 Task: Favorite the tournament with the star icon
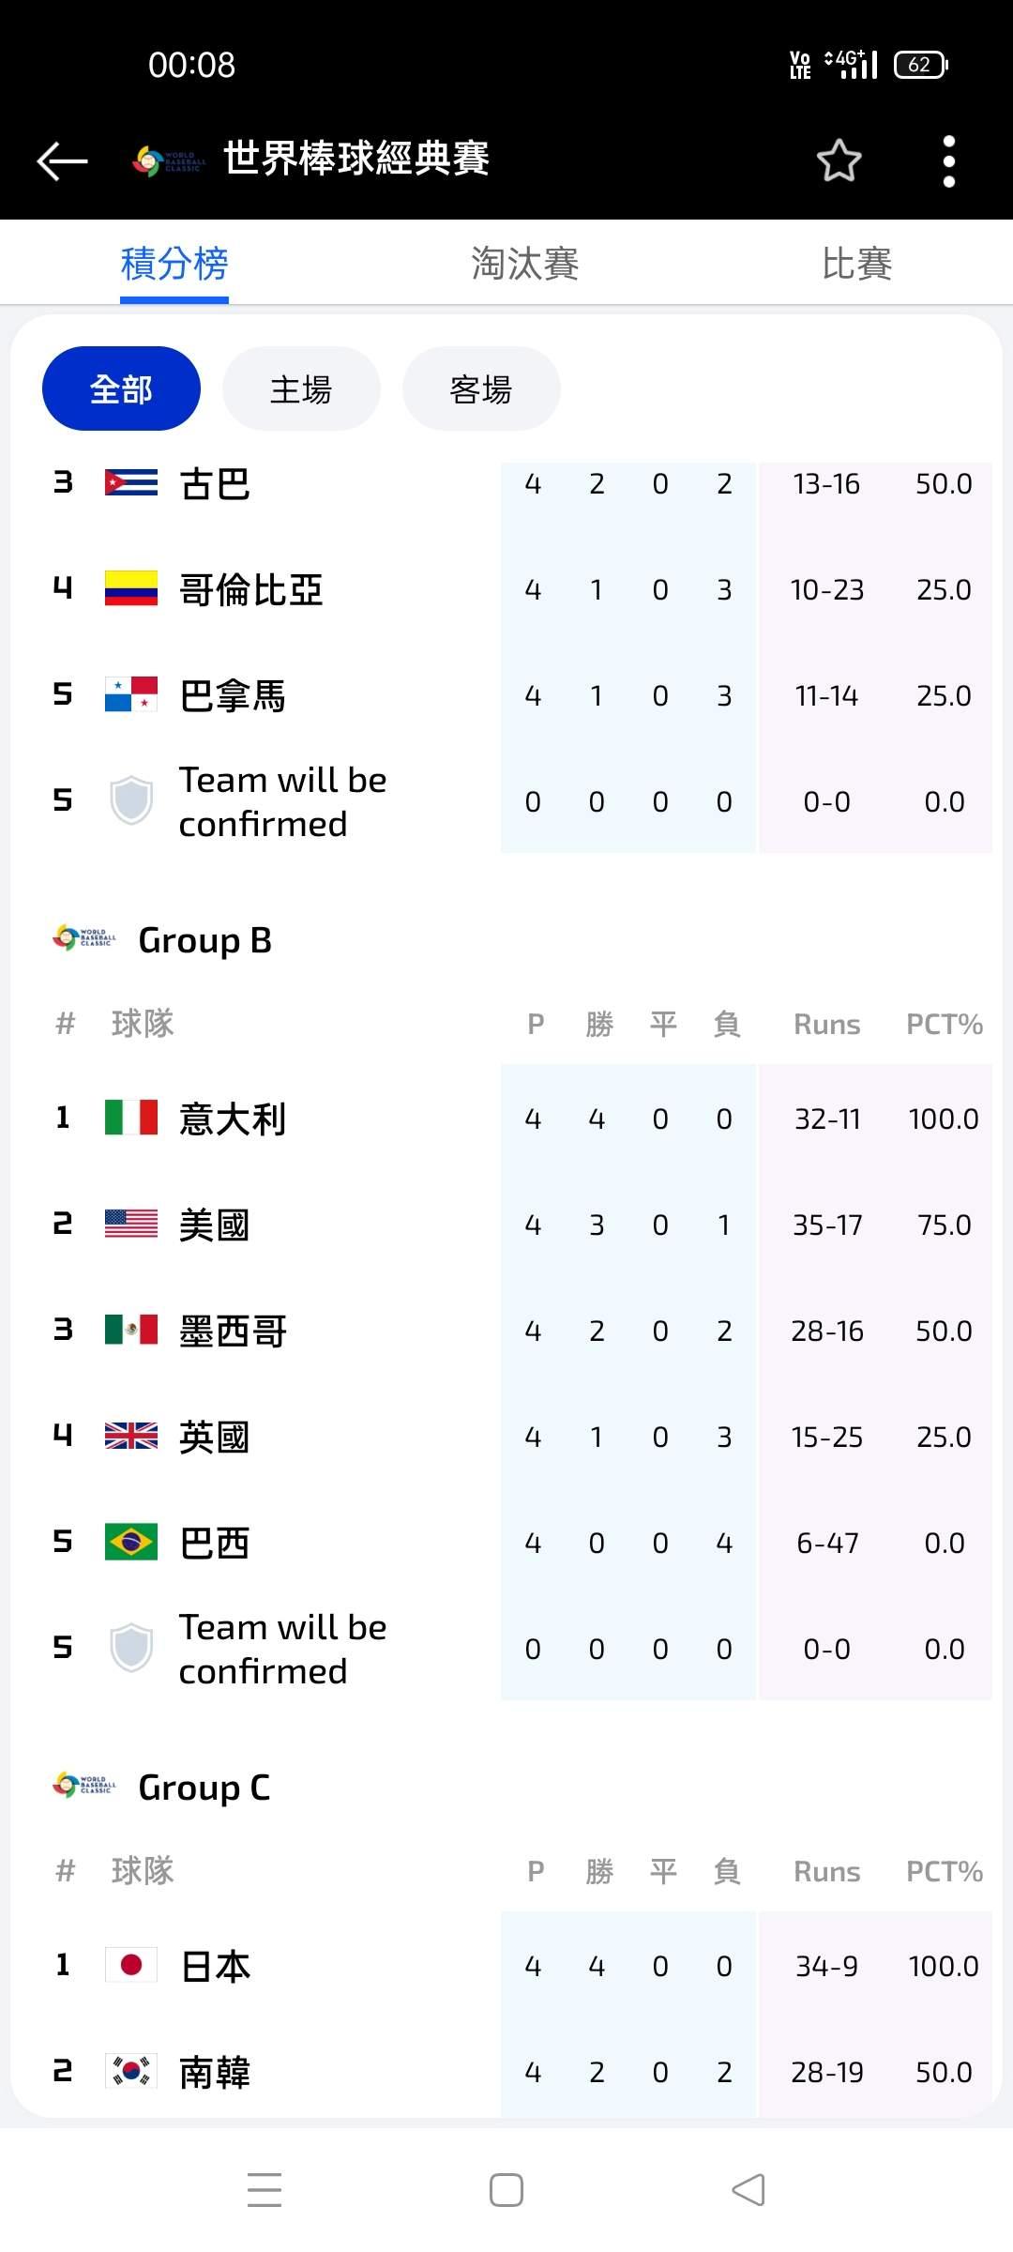tap(839, 160)
